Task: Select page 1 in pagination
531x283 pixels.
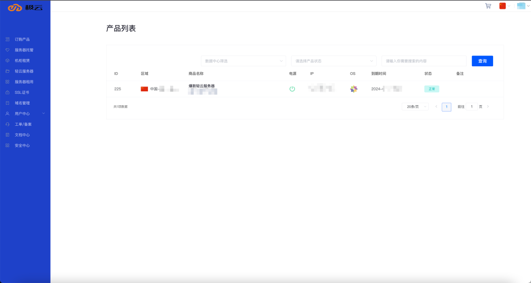Action: click(x=446, y=107)
